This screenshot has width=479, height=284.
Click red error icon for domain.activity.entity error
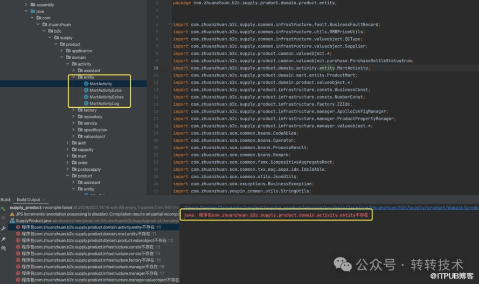pyautogui.click(x=18, y=227)
